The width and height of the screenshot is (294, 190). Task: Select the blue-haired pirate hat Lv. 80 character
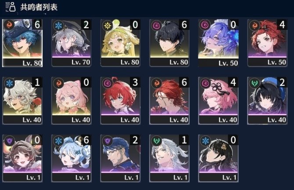[22, 43]
